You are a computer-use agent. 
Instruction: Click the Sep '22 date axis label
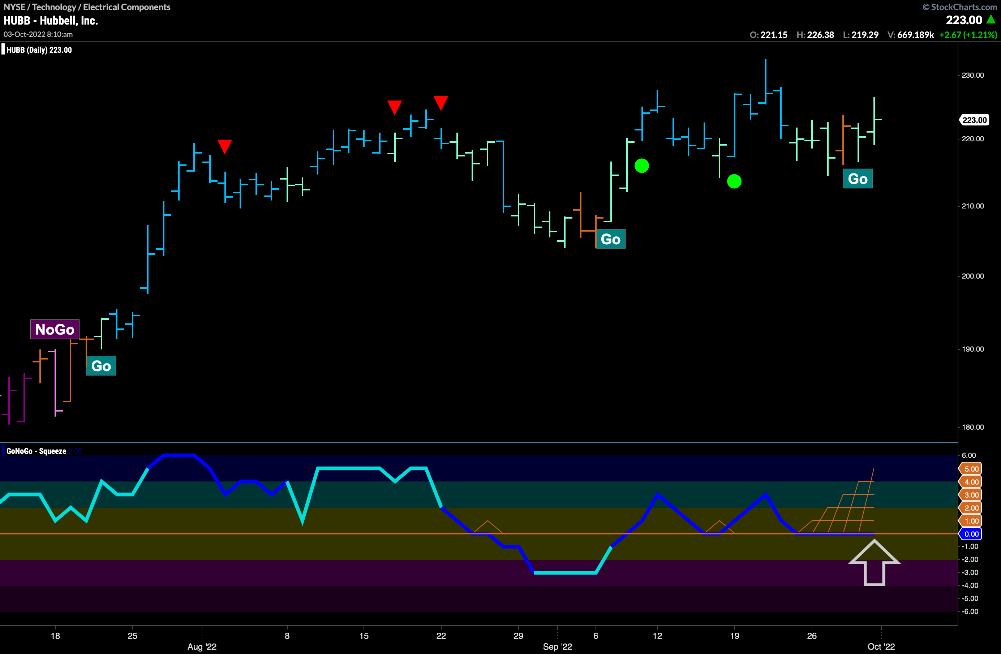pos(557,647)
